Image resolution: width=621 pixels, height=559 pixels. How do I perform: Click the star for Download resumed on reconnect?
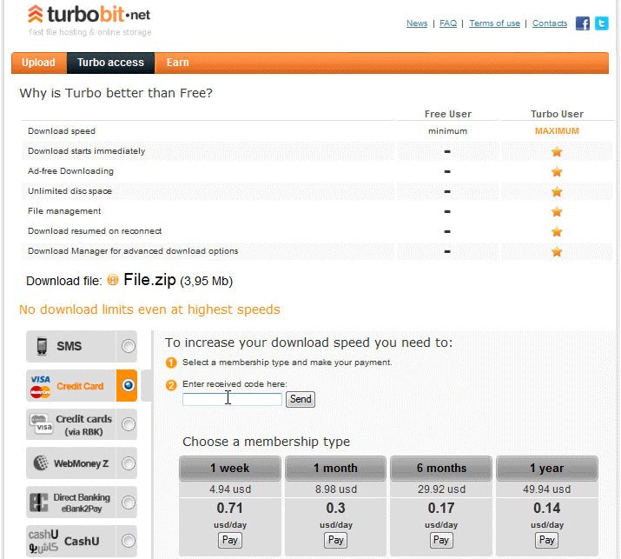[x=557, y=231]
